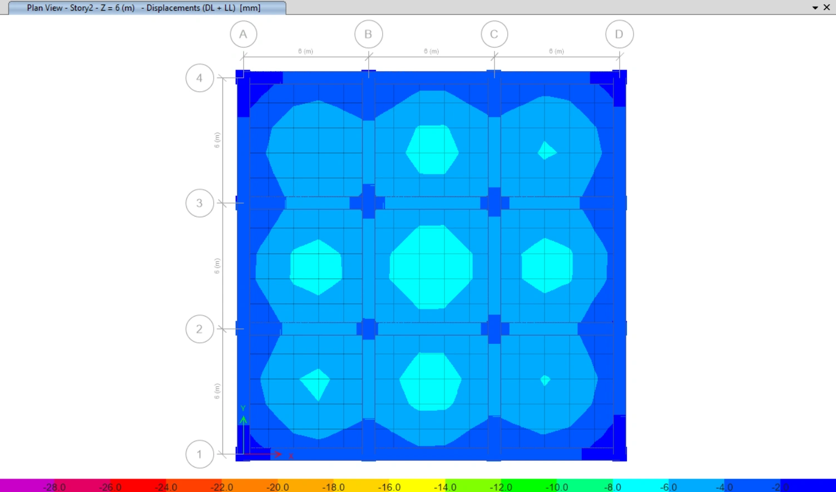Select column at grid intersection B-2
The width and height of the screenshot is (836, 492).
tap(369, 329)
